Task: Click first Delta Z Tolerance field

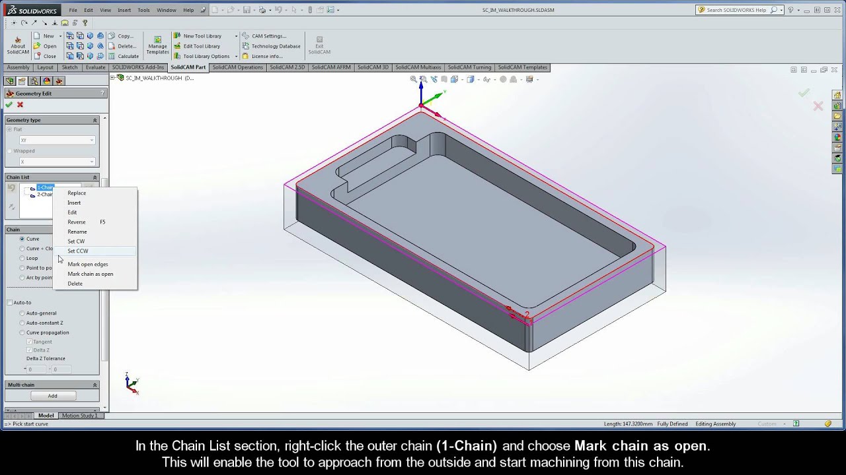Action: [38, 369]
